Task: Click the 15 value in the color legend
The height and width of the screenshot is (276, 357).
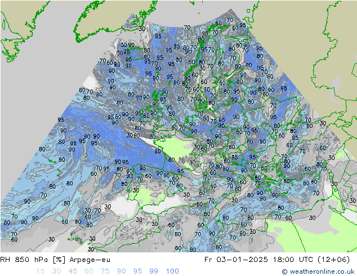Action: (40, 271)
